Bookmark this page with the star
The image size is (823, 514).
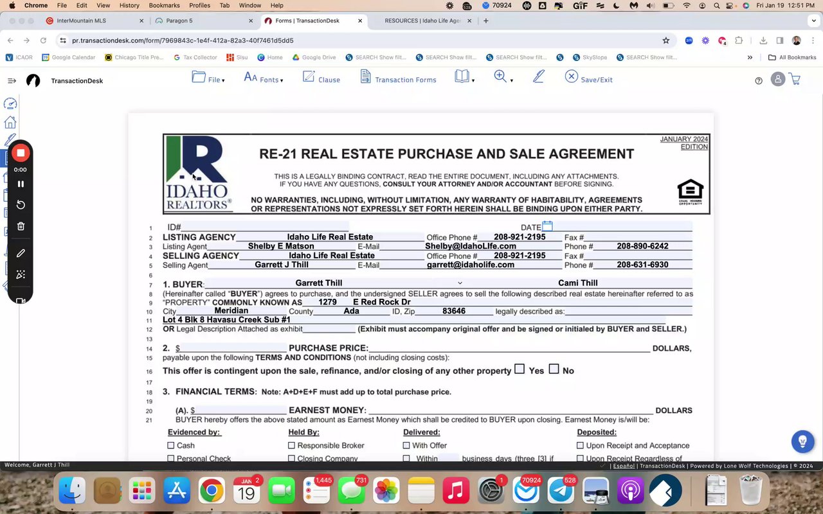pos(666,40)
